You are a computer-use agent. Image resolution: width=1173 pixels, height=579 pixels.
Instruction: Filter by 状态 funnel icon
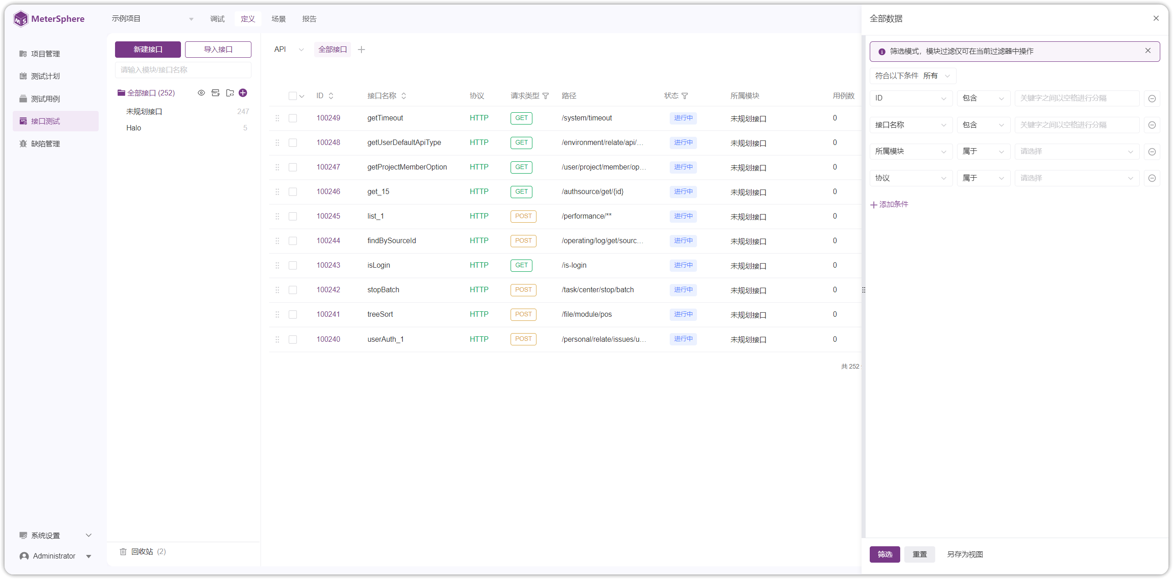point(685,96)
